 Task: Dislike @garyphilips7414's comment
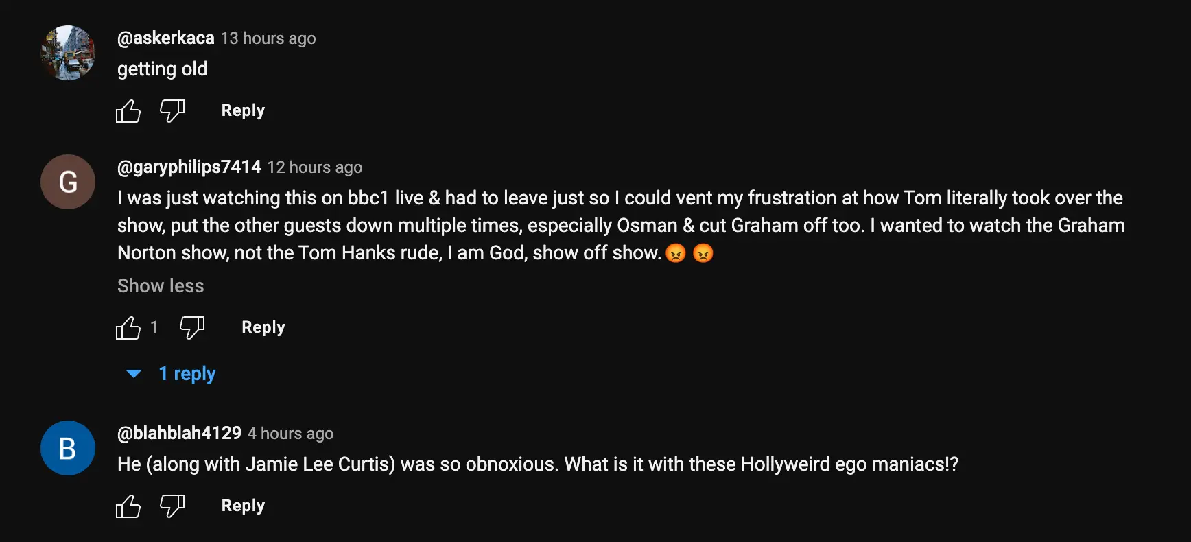tap(191, 328)
